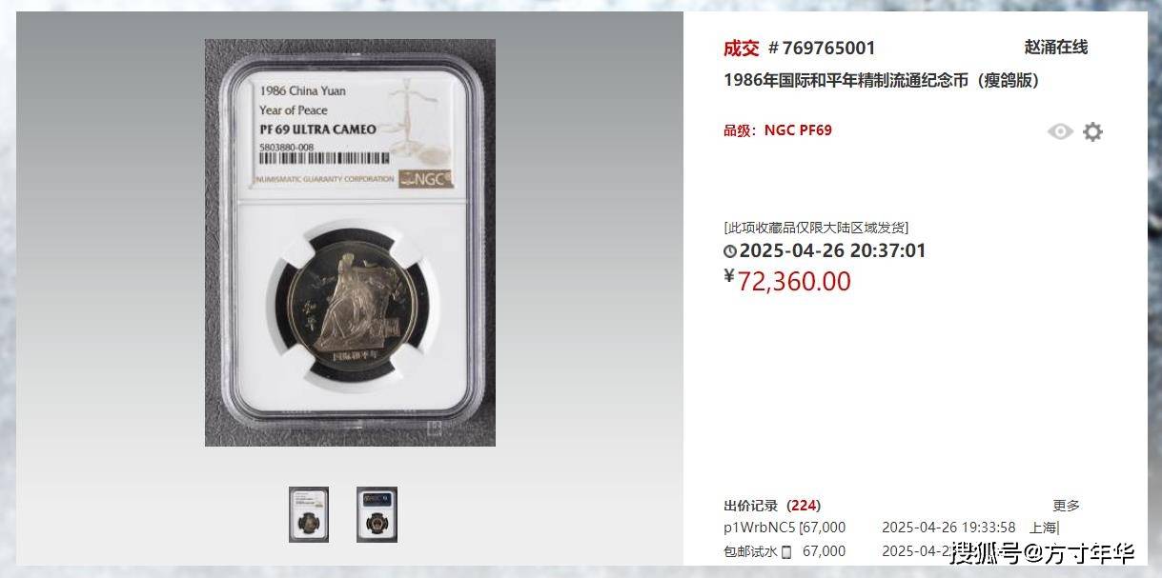Click the 224 bid count
The image size is (1162, 578).
click(804, 506)
